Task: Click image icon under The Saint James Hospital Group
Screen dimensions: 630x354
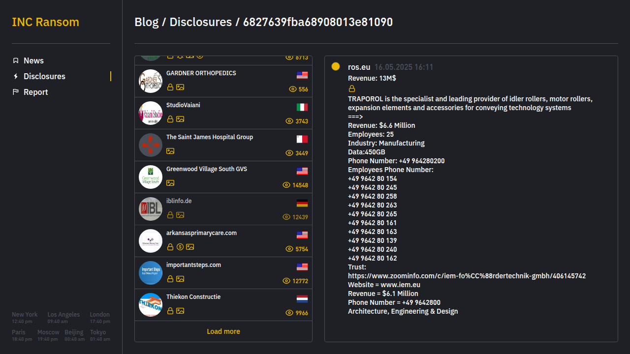Action: pyautogui.click(x=170, y=151)
